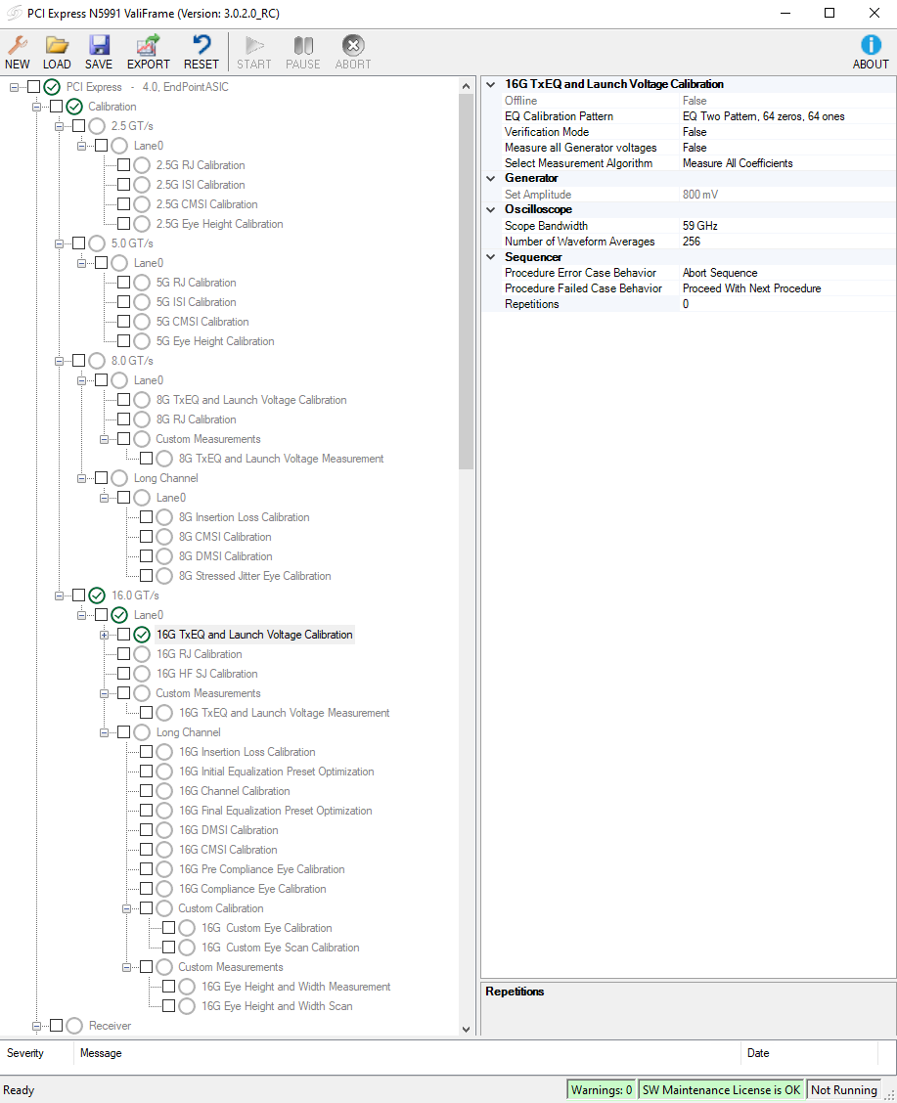Click the SAVE floppy disk icon
Image resolution: width=897 pixels, height=1103 pixels.
click(99, 45)
